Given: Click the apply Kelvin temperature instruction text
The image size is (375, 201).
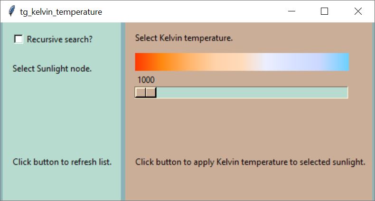Looking at the screenshot, I should click(250, 162).
